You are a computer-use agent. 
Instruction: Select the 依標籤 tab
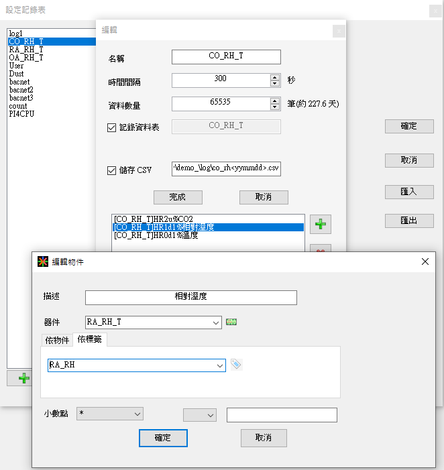pyautogui.click(x=89, y=340)
